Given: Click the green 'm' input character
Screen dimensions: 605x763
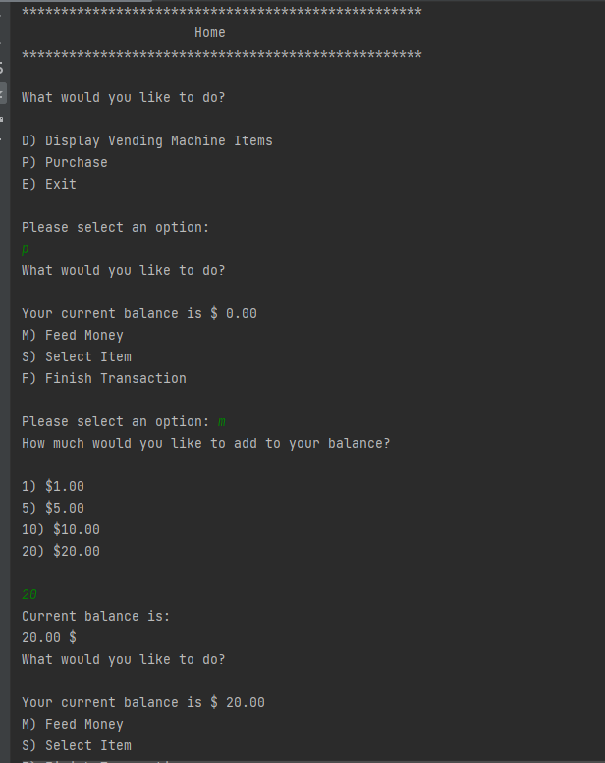Looking at the screenshot, I should pos(222,422).
